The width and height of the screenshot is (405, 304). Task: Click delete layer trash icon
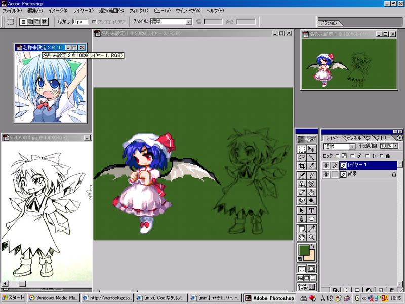point(392,290)
